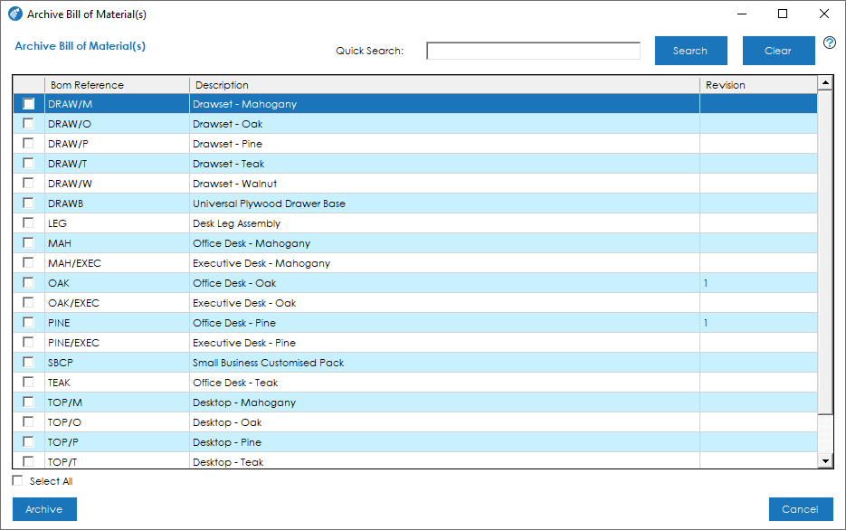The height and width of the screenshot is (530, 846).
Task: Sort by the Revision column header
Action: coord(724,84)
